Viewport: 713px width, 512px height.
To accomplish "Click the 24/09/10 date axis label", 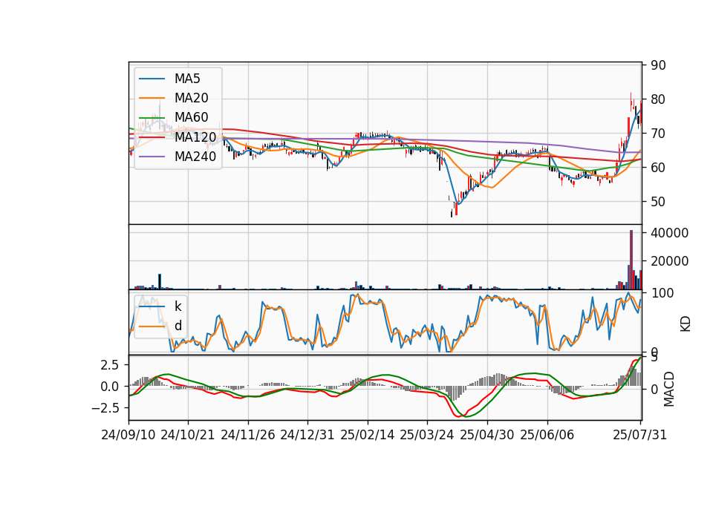I will [x=128, y=435].
